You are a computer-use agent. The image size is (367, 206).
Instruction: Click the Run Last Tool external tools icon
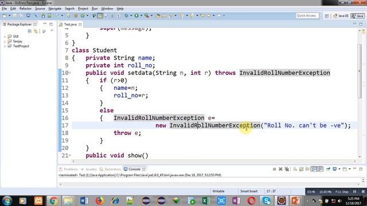(147, 15)
